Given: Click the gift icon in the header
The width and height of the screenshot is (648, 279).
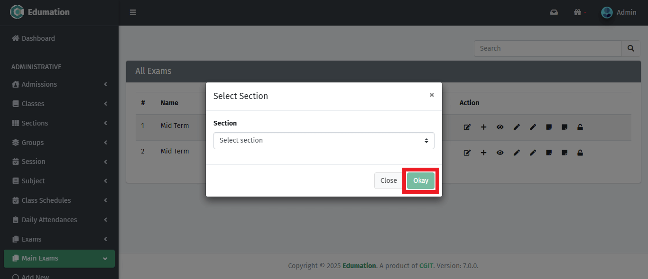Looking at the screenshot, I should coord(577,12).
